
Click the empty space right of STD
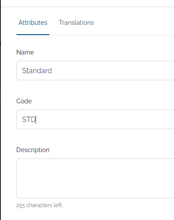pyautogui.click(x=104, y=119)
